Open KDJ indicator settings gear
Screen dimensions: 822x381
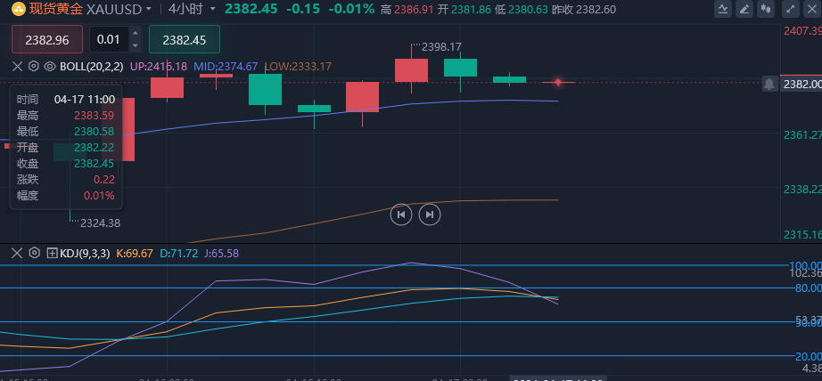pyautogui.click(x=34, y=253)
